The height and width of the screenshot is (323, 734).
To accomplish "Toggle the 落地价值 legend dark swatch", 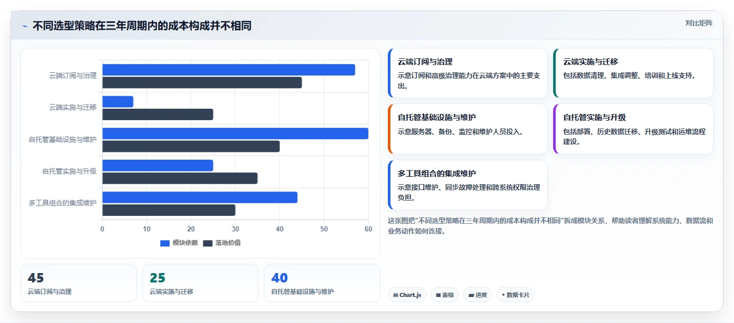I will [207, 243].
